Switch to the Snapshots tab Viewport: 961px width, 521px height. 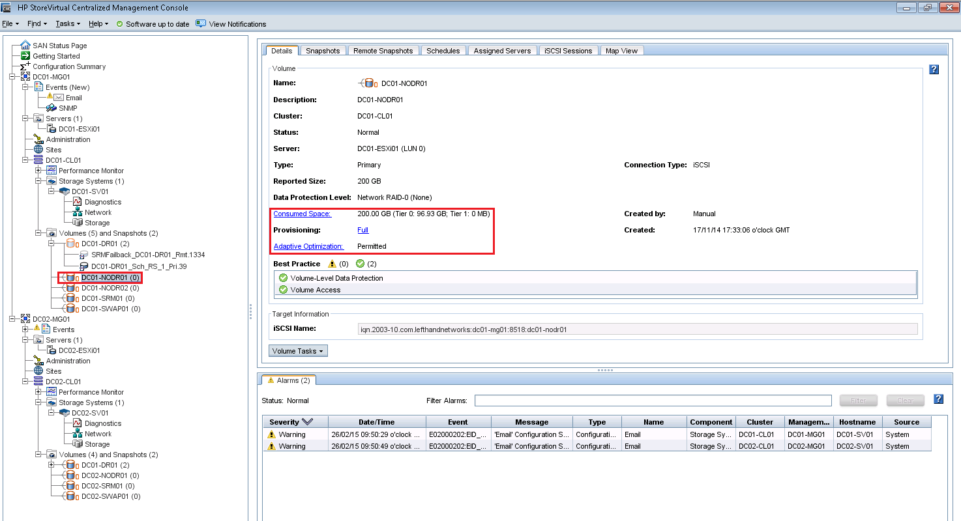click(x=323, y=51)
